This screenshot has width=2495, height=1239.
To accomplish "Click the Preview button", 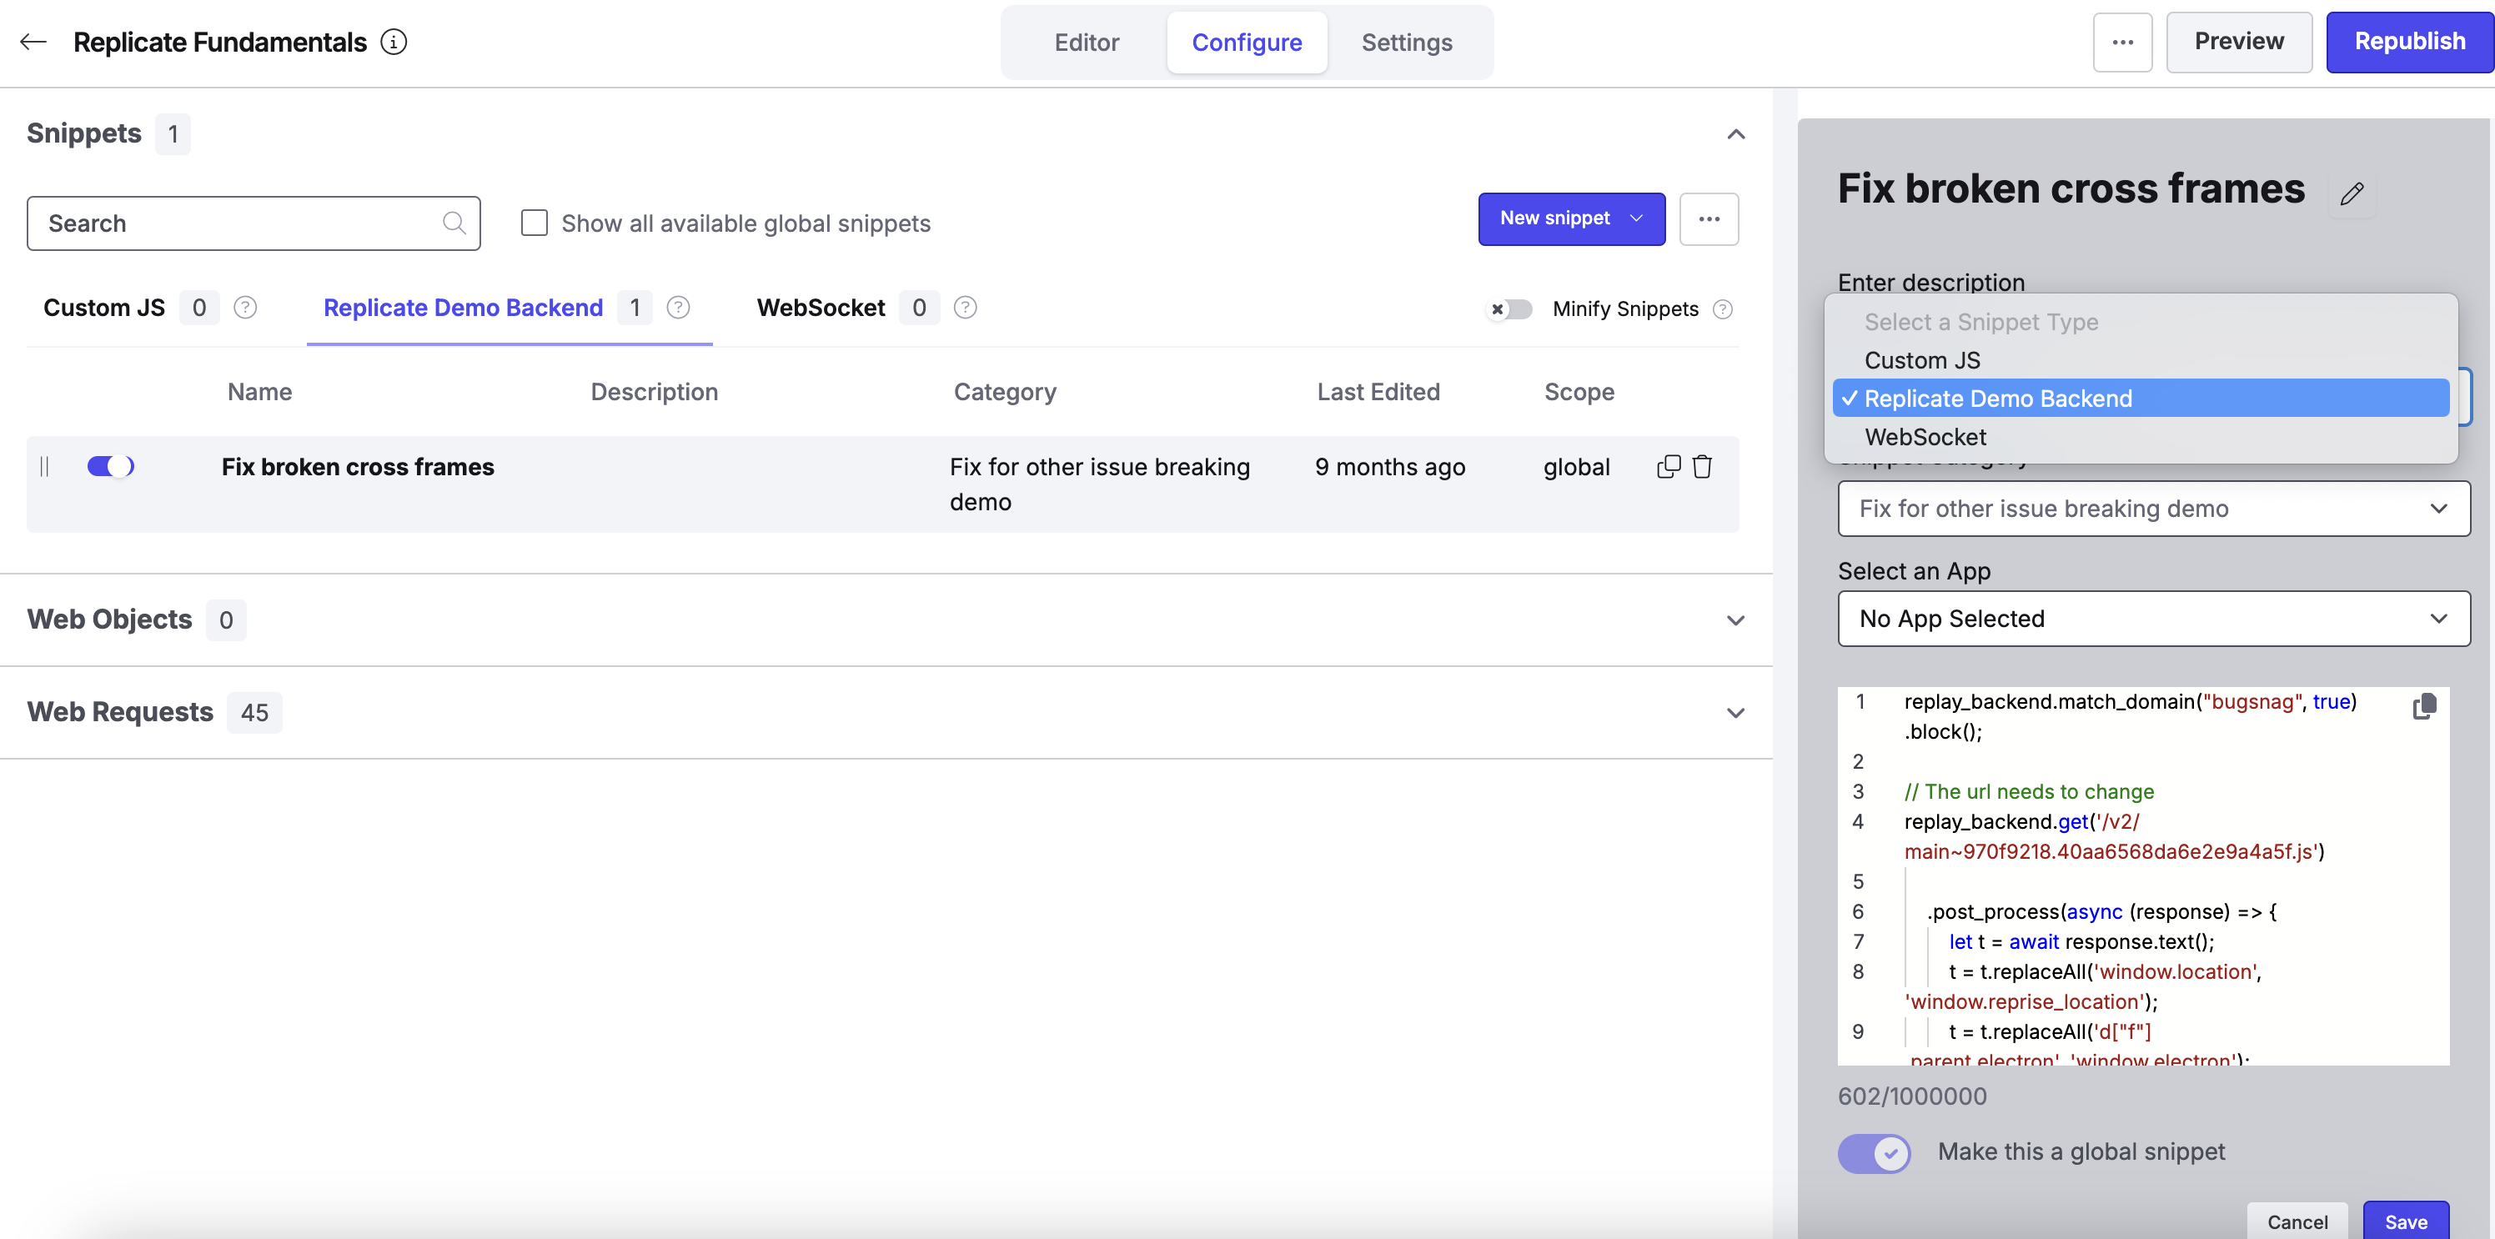I will (2238, 43).
